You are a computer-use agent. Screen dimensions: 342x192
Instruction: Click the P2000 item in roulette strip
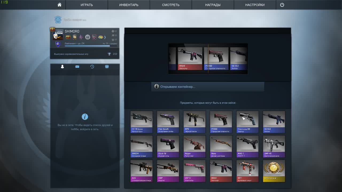[216, 59]
